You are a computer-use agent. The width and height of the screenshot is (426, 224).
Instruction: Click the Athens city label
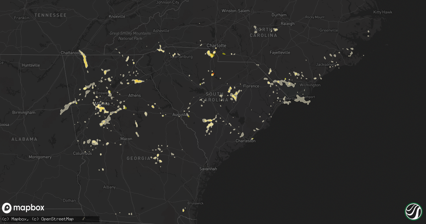click(x=134, y=95)
